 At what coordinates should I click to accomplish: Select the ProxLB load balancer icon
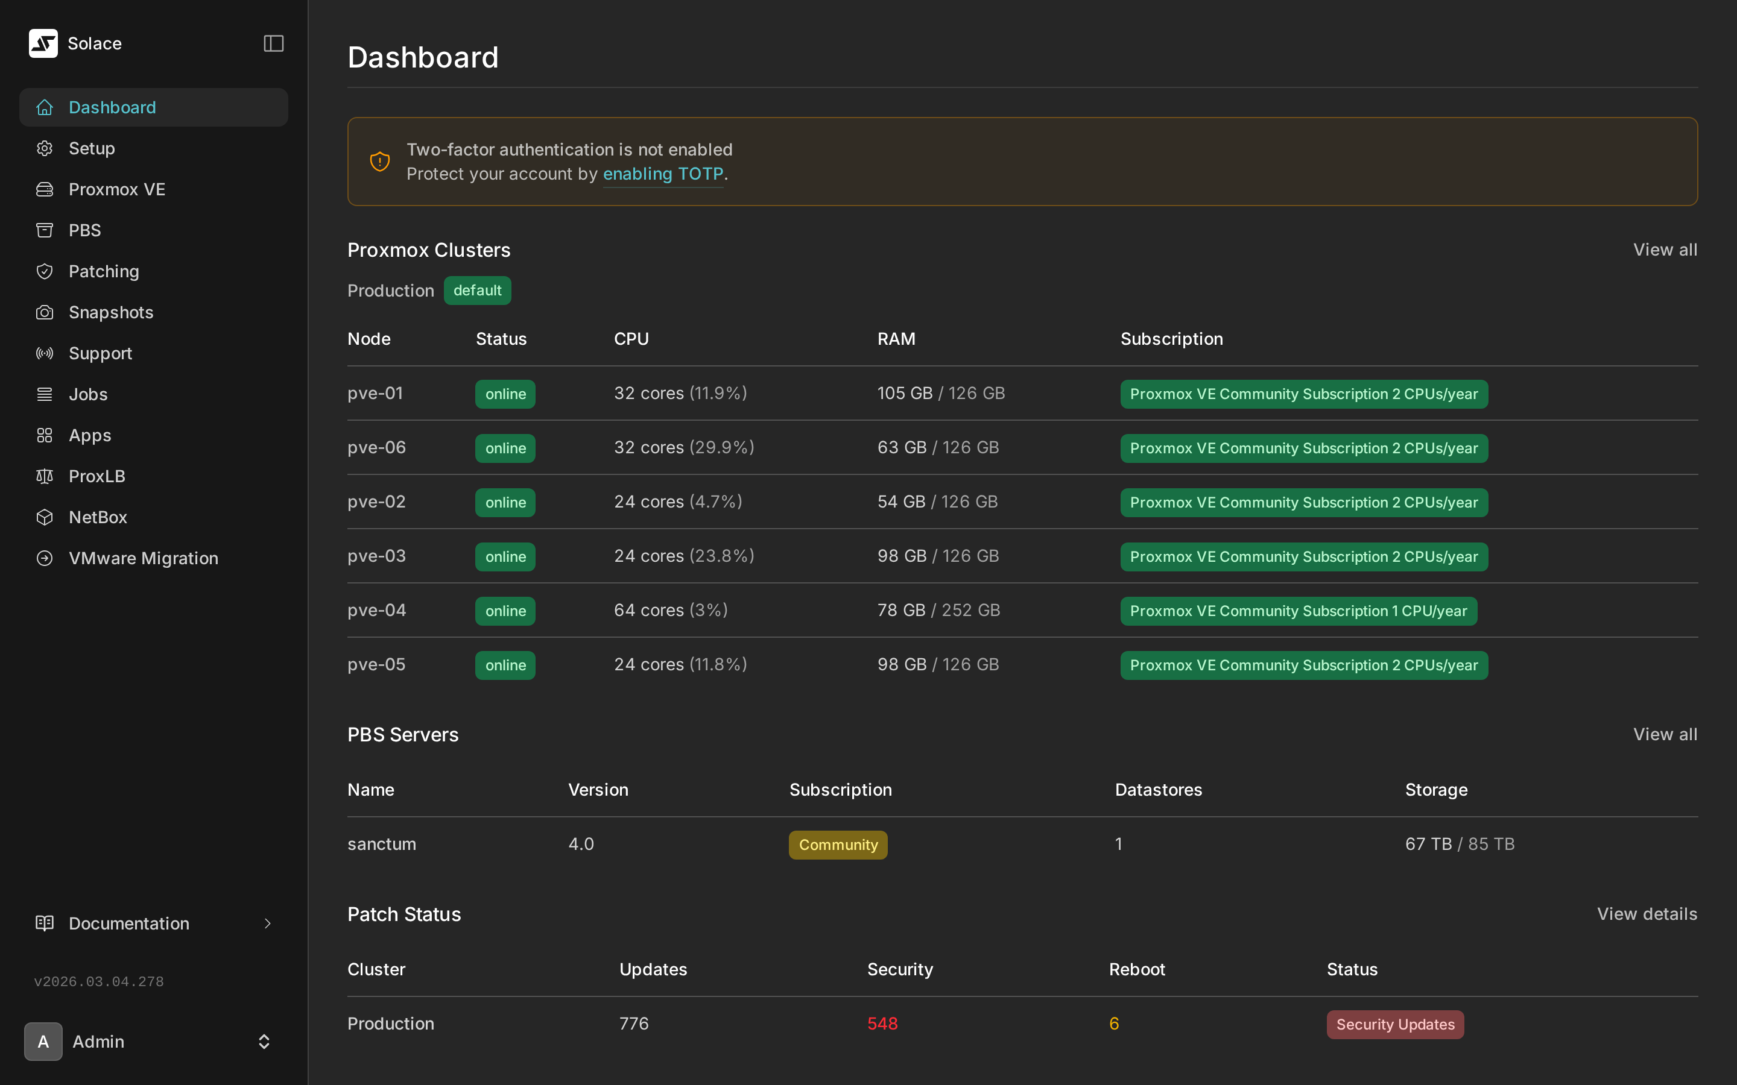point(44,476)
